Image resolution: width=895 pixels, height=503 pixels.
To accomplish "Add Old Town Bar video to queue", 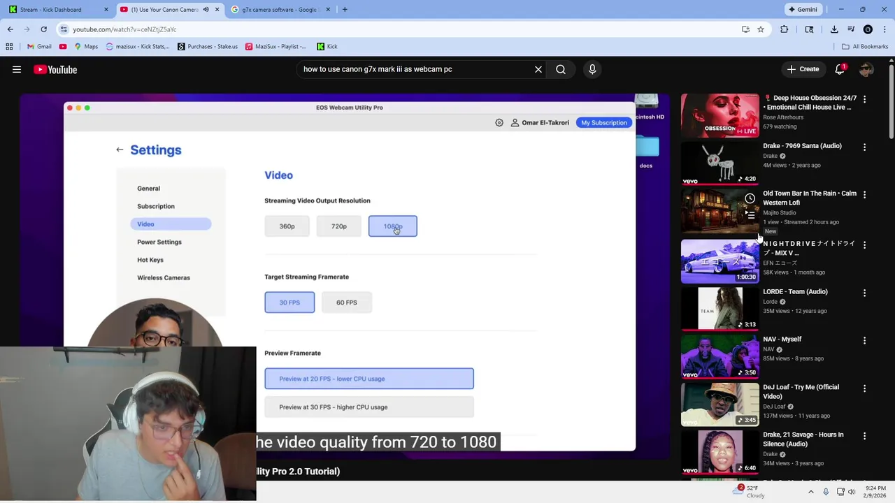I will (750, 215).
